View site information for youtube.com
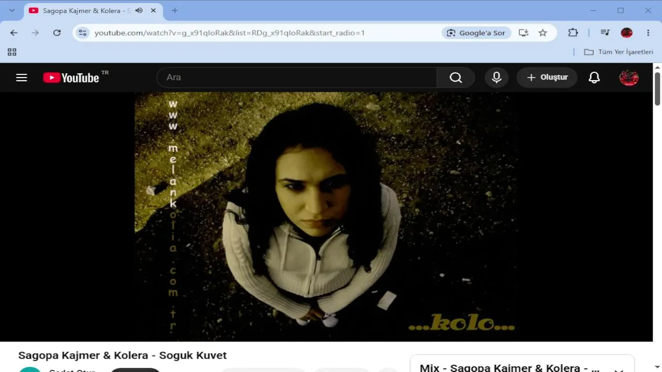This screenshot has width=662, height=372. click(83, 33)
